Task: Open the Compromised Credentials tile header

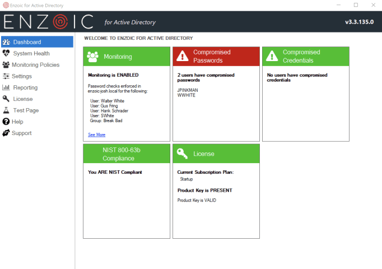Action: (x=305, y=57)
